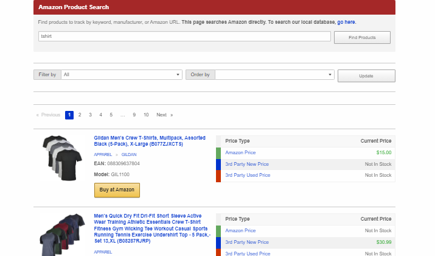This screenshot has width=435, height=256.
Task: Open the Filter by dropdown showing All
Action: 122,74
